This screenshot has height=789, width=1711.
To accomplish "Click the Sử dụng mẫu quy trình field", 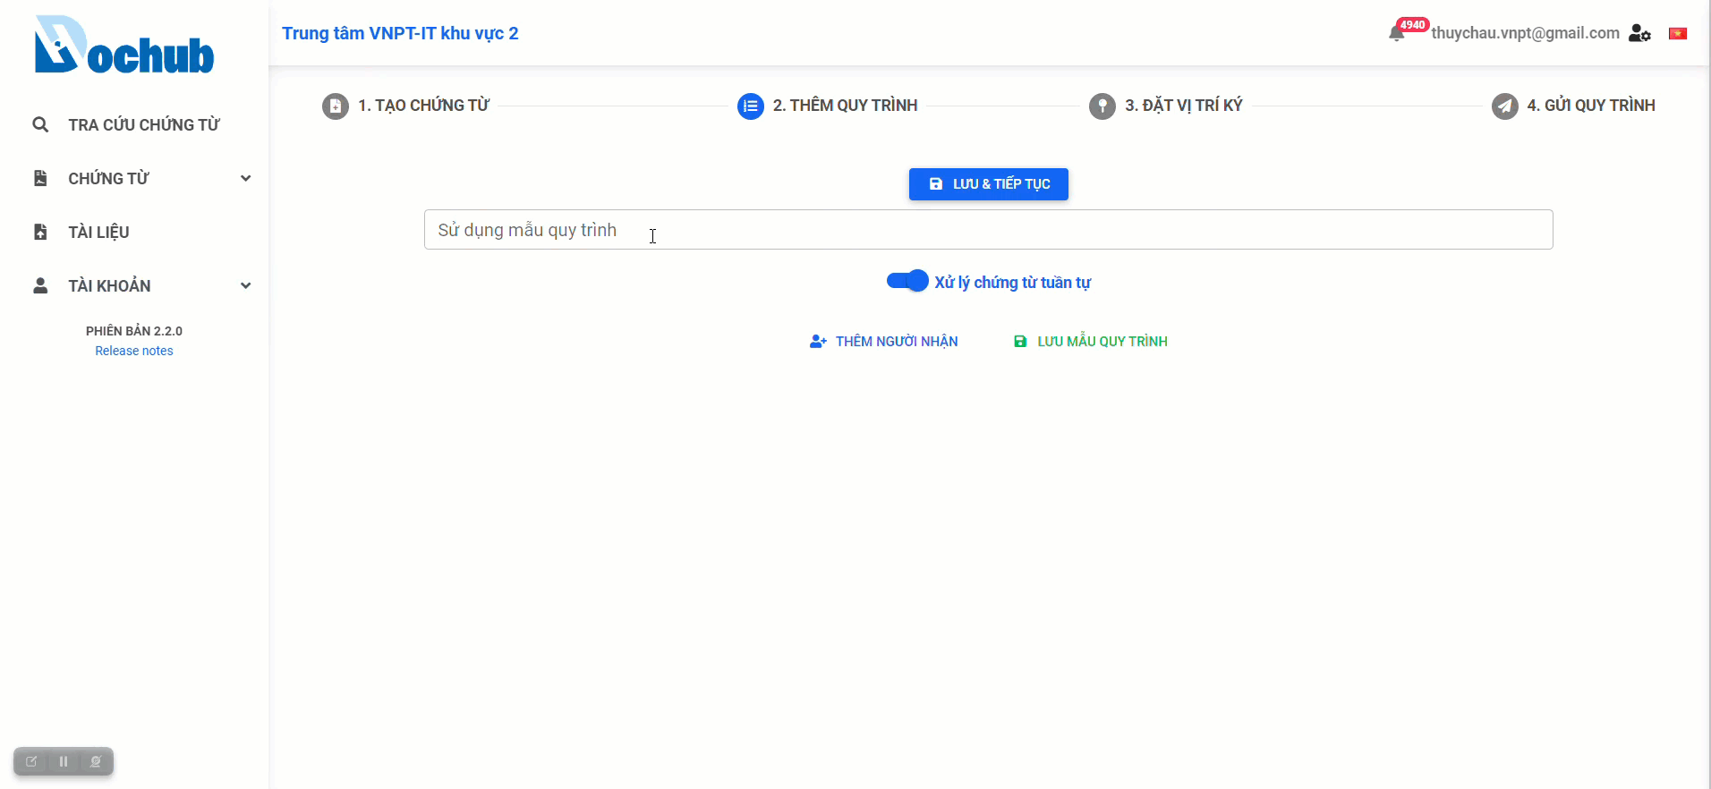I will (988, 230).
